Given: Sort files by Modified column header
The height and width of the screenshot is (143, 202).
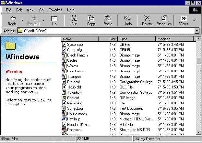Looking at the screenshot, I should 174,39.
